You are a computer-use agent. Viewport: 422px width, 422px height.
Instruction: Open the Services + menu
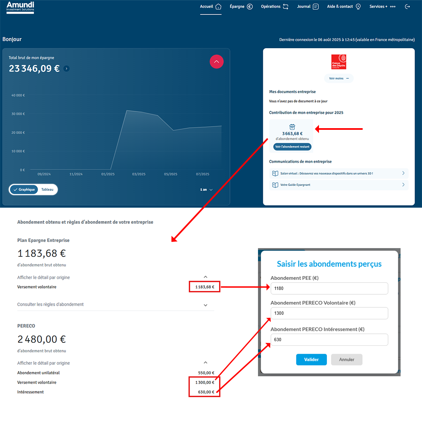[x=382, y=7]
